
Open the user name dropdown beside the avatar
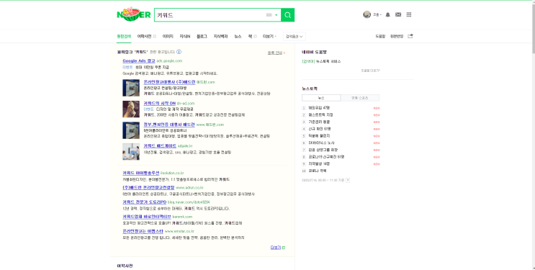click(x=377, y=14)
